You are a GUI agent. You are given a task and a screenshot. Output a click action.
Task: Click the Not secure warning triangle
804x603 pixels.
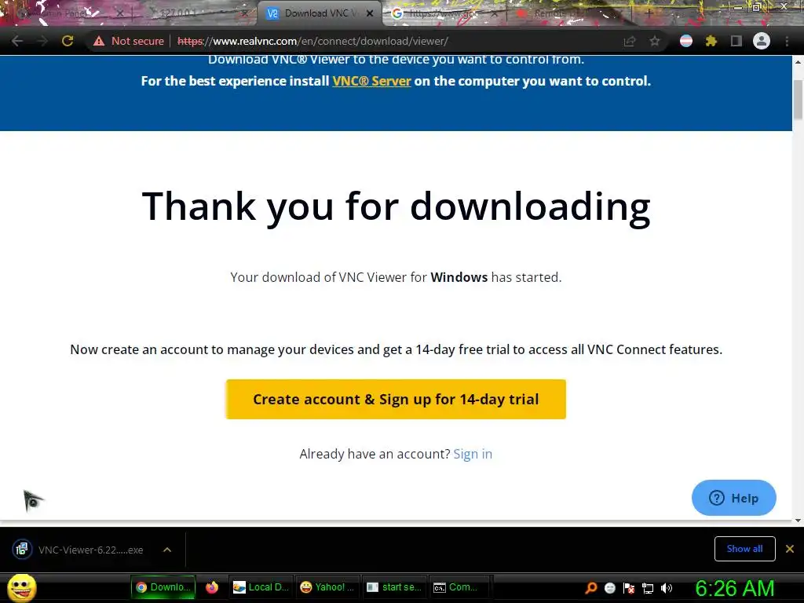pyautogui.click(x=98, y=41)
